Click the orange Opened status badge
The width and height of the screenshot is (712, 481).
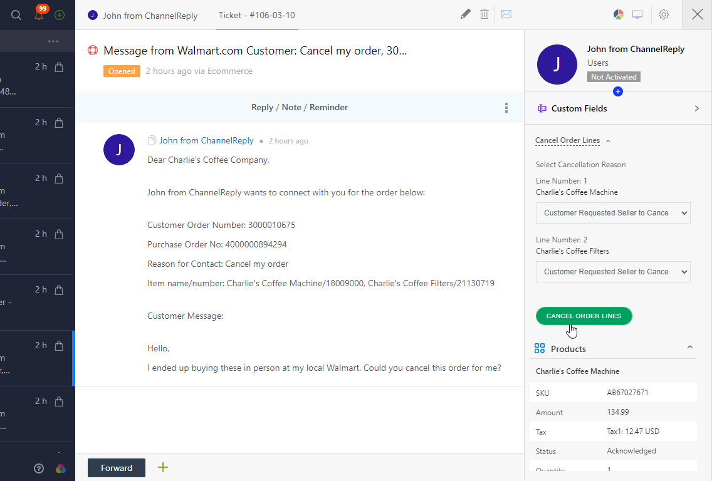pyautogui.click(x=122, y=71)
